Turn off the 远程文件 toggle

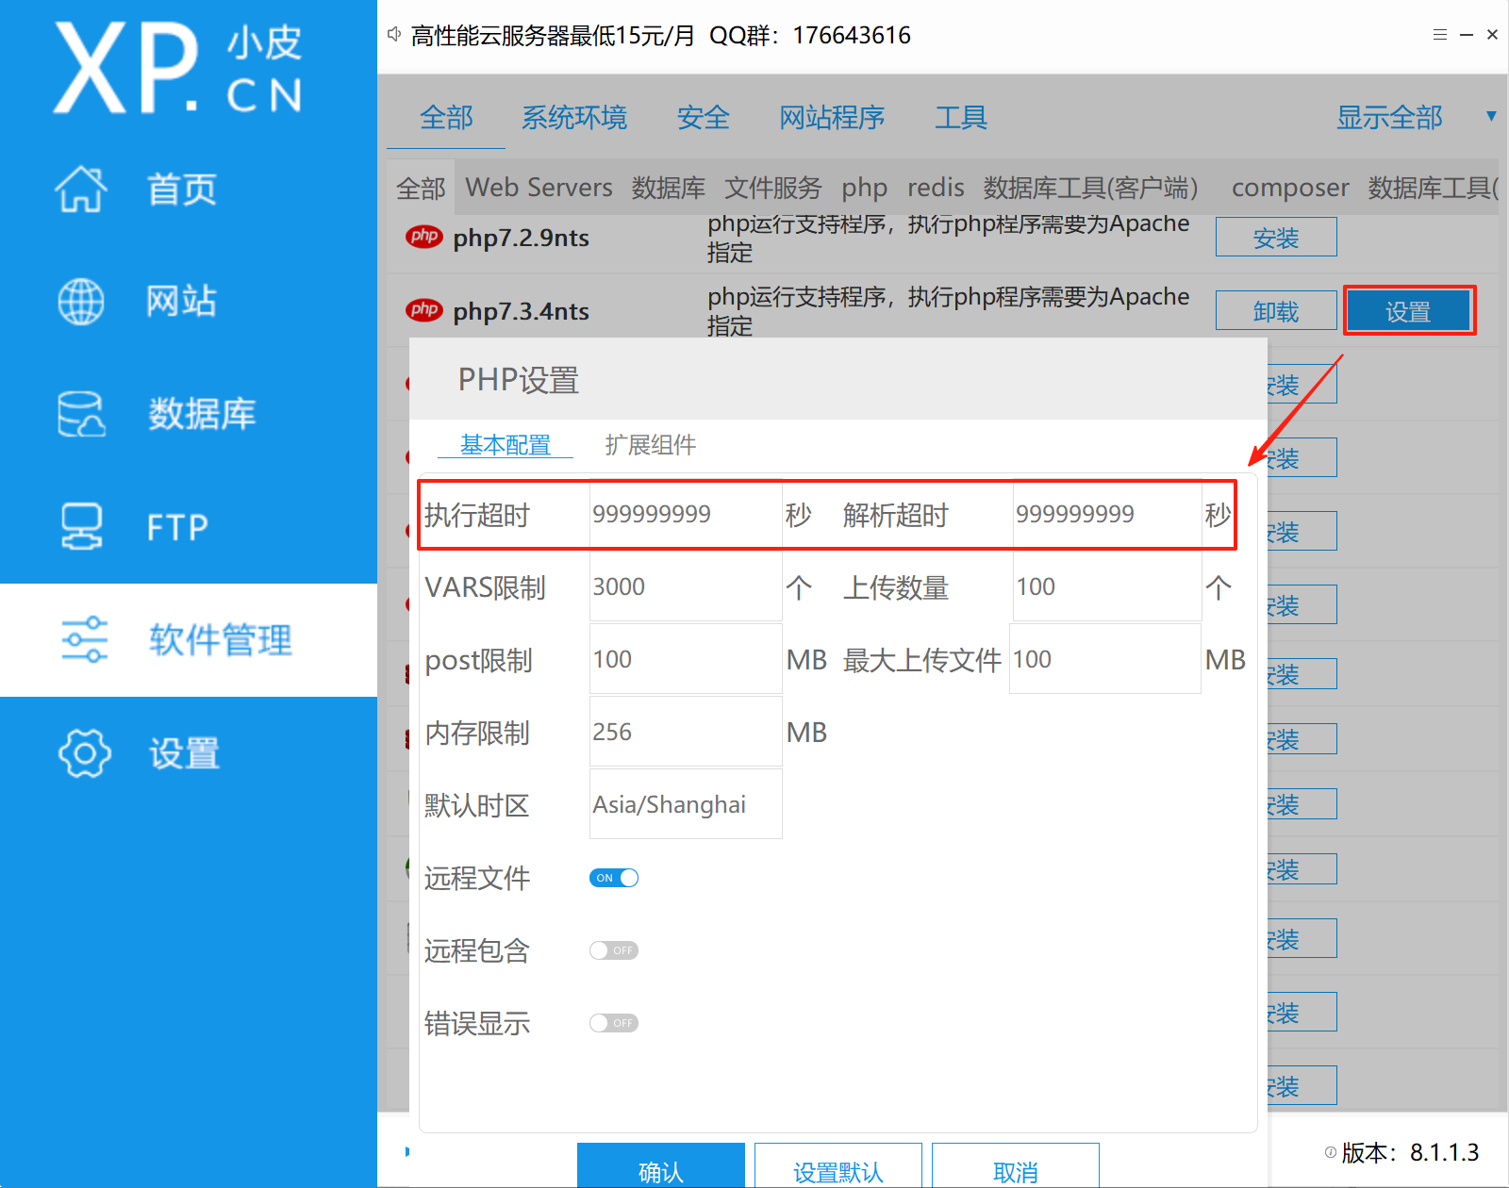[x=614, y=878]
